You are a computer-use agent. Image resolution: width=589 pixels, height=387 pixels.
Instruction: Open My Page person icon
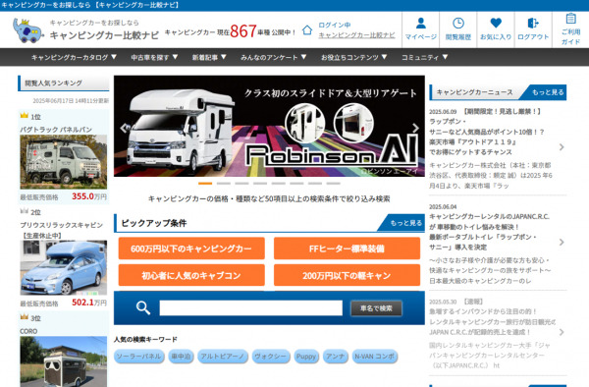pyautogui.click(x=421, y=24)
